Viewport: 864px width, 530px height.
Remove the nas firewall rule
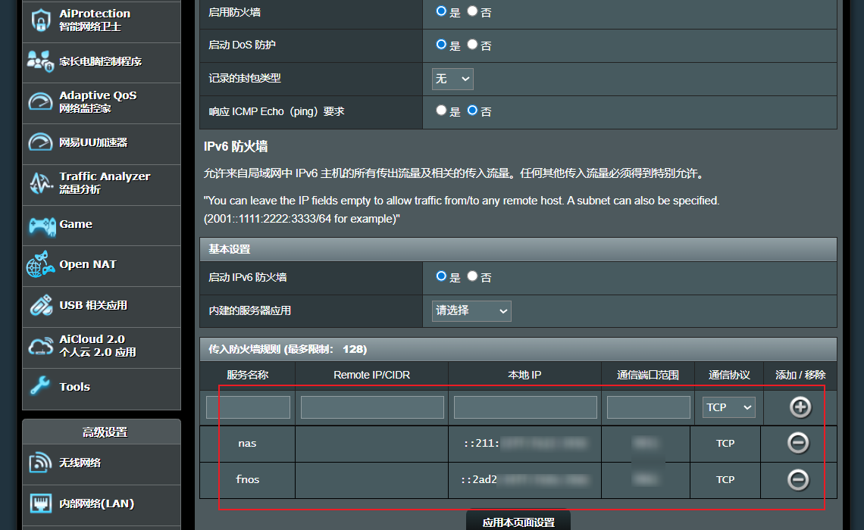[x=798, y=443]
